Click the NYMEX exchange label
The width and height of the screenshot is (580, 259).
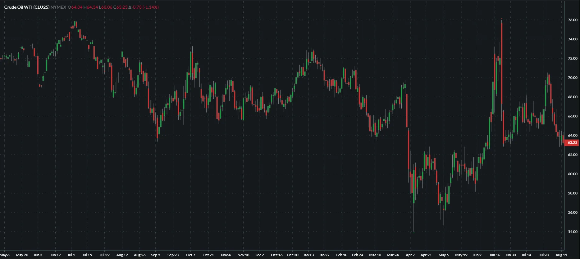click(x=58, y=7)
